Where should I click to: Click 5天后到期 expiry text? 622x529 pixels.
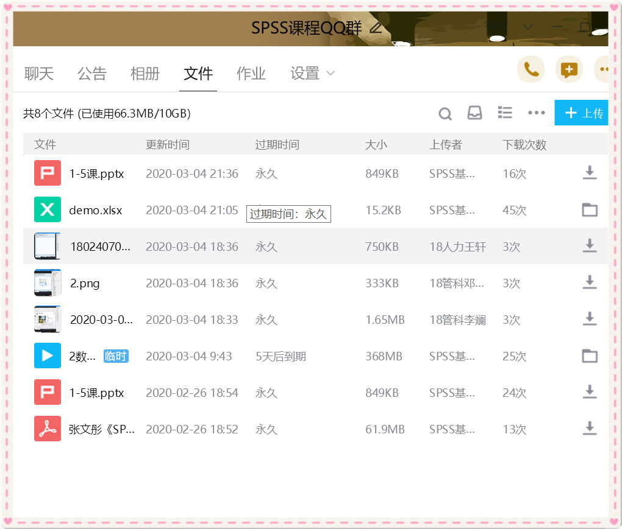(281, 356)
